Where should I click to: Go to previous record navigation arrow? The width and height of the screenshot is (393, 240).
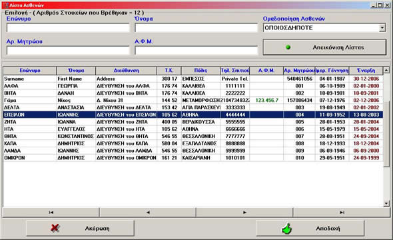tap(148, 213)
